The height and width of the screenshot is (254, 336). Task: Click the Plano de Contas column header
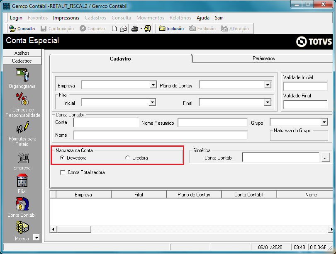(194, 194)
